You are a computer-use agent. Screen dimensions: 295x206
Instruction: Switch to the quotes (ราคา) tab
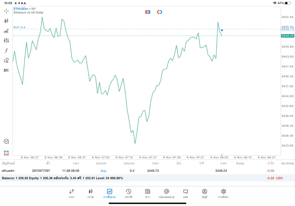tap(71, 193)
